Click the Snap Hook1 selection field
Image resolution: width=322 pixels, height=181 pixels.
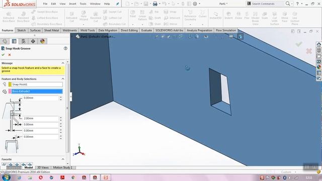(x=37, y=84)
